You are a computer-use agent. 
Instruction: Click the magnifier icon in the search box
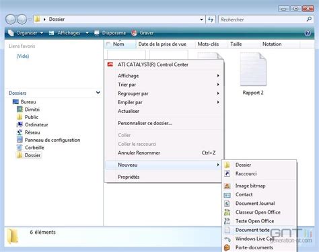click(x=309, y=19)
